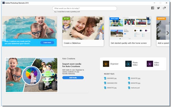Click the Add Media button

(x=73, y=78)
